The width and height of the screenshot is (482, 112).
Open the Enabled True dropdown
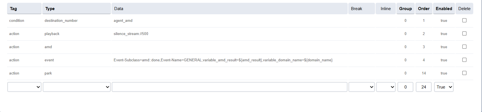click(x=444, y=87)
